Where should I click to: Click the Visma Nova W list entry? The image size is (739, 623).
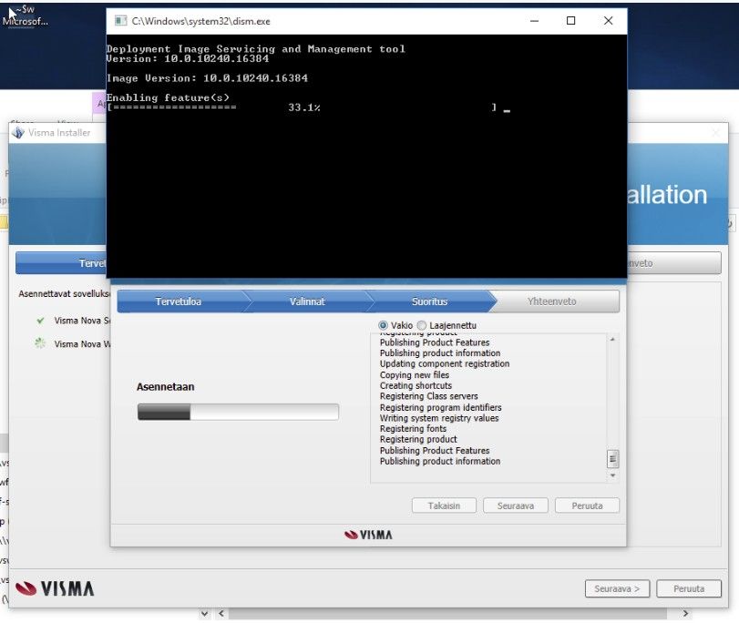[x=81, y=344]
